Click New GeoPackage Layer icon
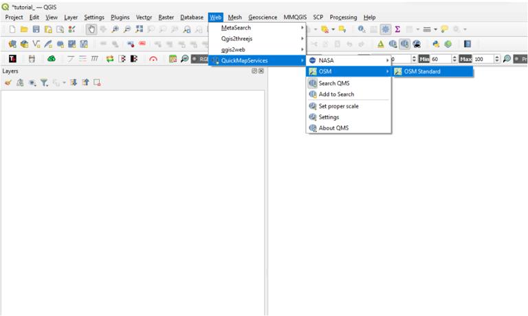 [24, 44]
